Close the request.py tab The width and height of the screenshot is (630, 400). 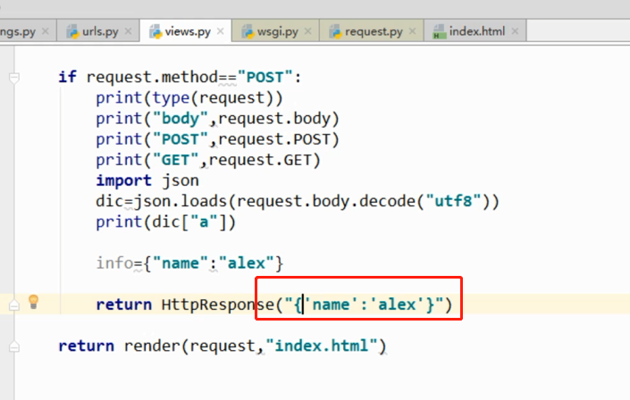tap(412, 31)
